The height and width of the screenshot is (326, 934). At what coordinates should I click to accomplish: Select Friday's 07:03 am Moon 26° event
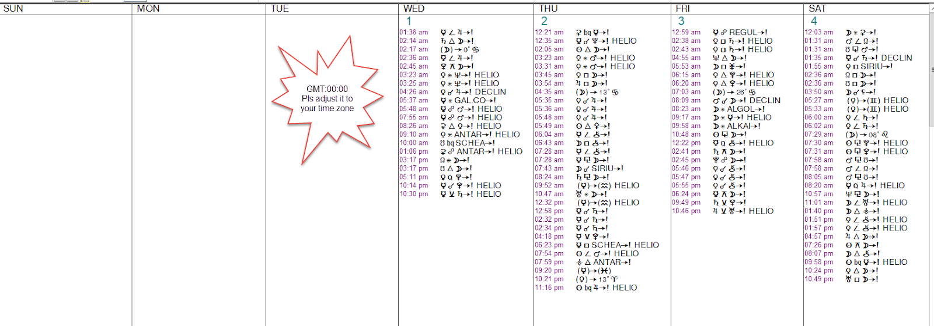[x=713, y=92]
